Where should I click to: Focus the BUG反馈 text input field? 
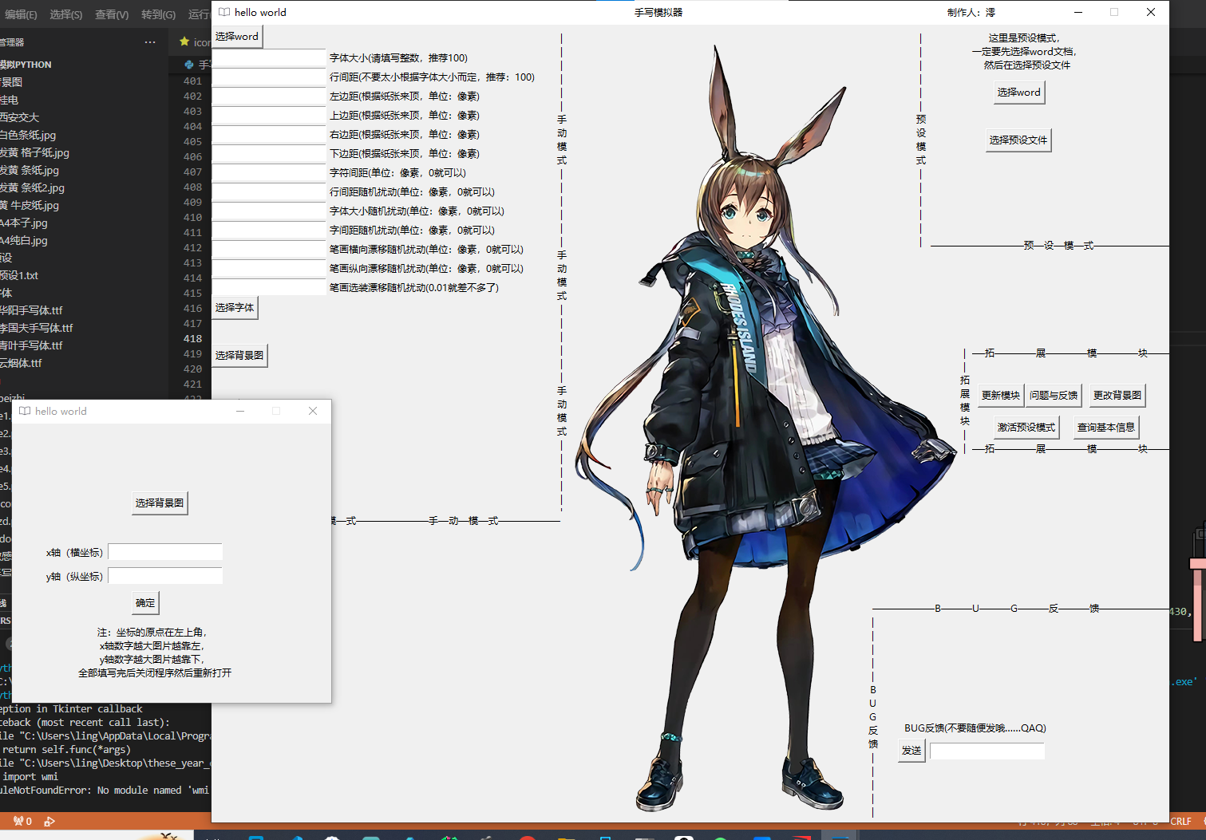click(x=987, y=751)
